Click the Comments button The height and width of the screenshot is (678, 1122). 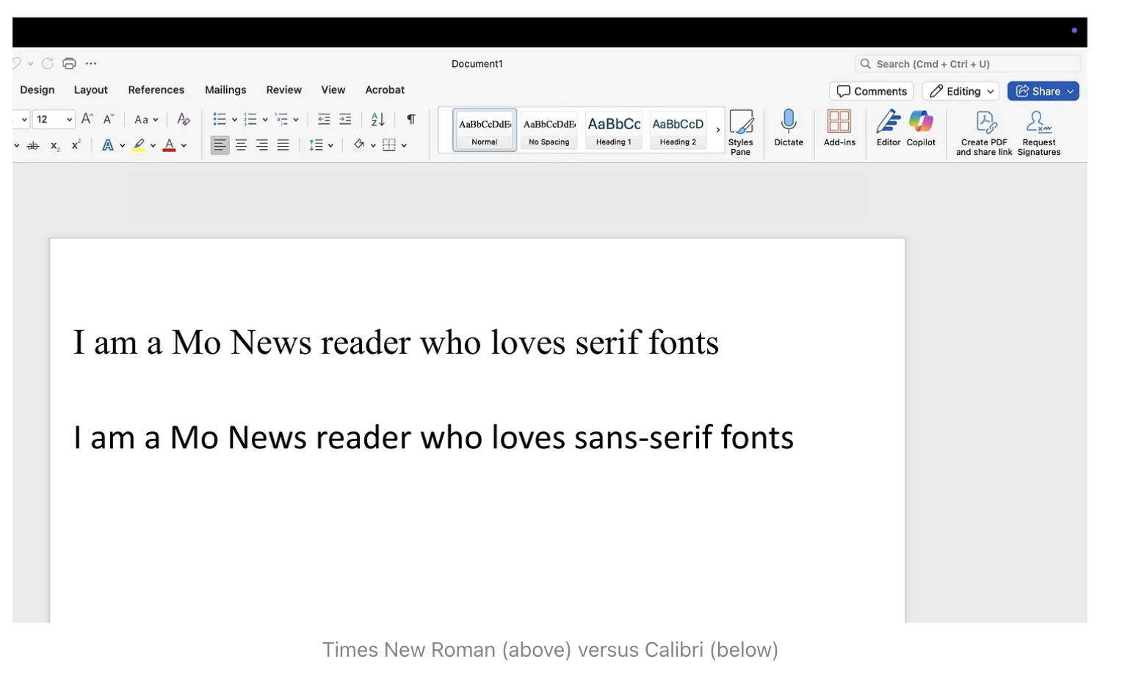click(872, 91)
